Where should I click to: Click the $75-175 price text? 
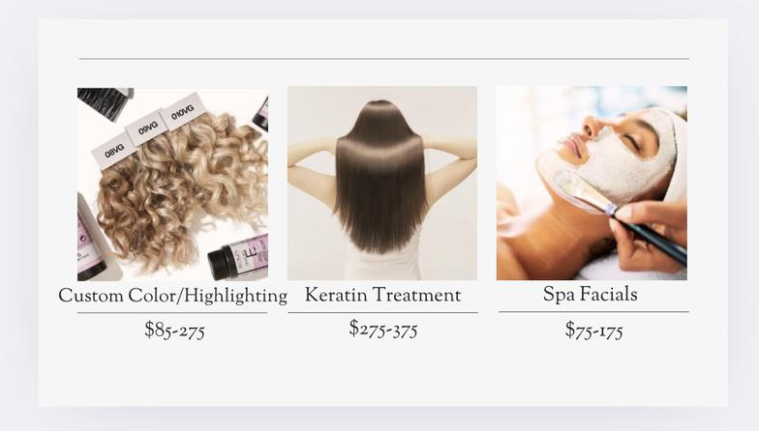pyautogui.click(x=594, y=330)
